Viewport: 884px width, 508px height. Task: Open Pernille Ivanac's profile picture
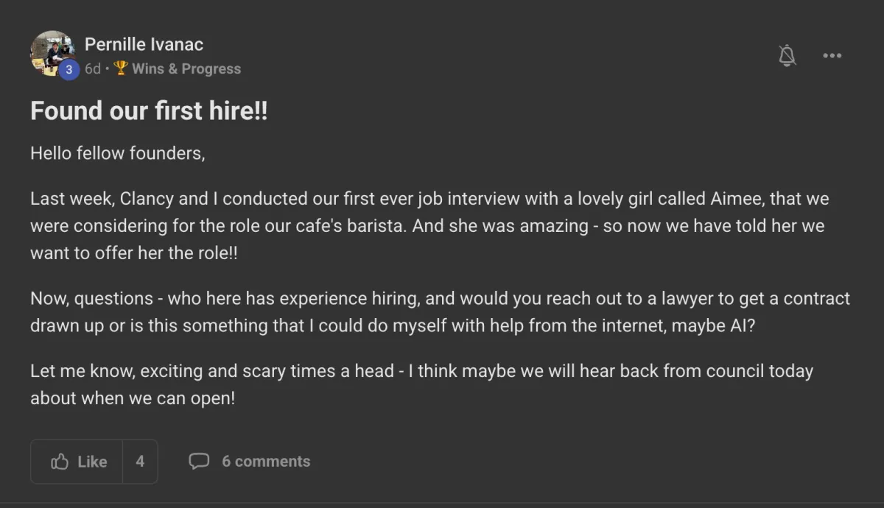pos(49,52)
